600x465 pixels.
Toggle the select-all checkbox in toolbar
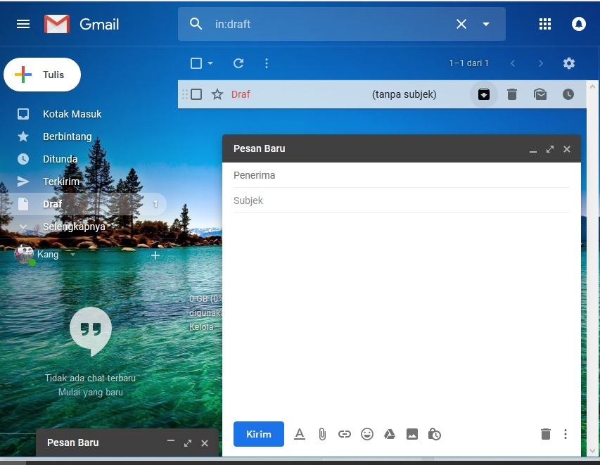pyautogui.click(x=196, y=63)
